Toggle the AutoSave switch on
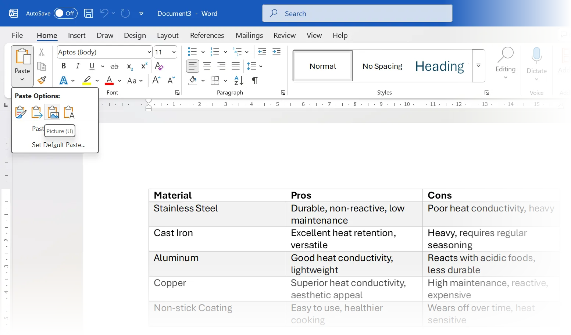Image resolution: width=571 pixels, height=335 pixels. point(65,13)
